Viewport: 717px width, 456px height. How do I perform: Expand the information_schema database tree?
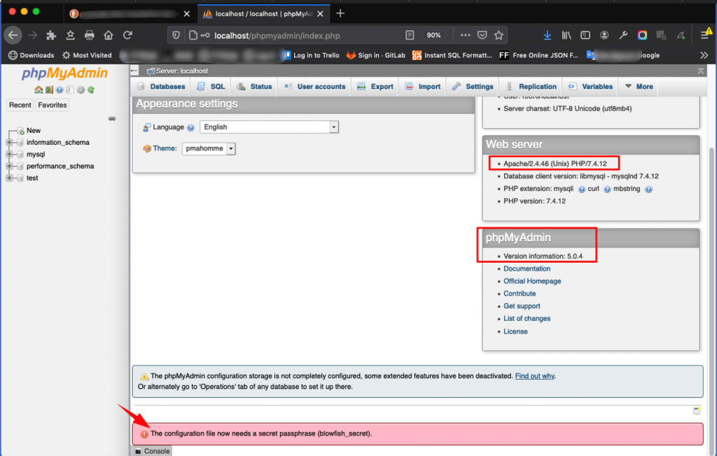[x=9, y=143]
